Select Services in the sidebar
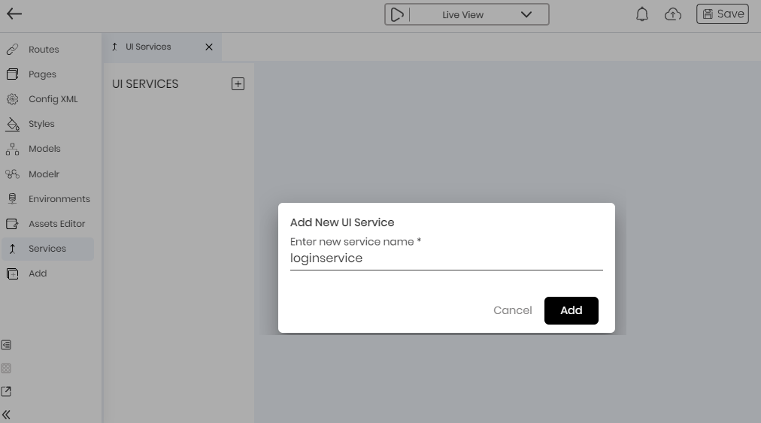Screen dimensions: 761x423 [47, 249]
